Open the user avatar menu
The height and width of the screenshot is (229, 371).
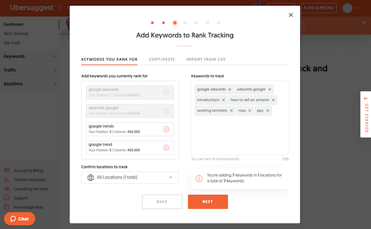click(x=347, y=8)
